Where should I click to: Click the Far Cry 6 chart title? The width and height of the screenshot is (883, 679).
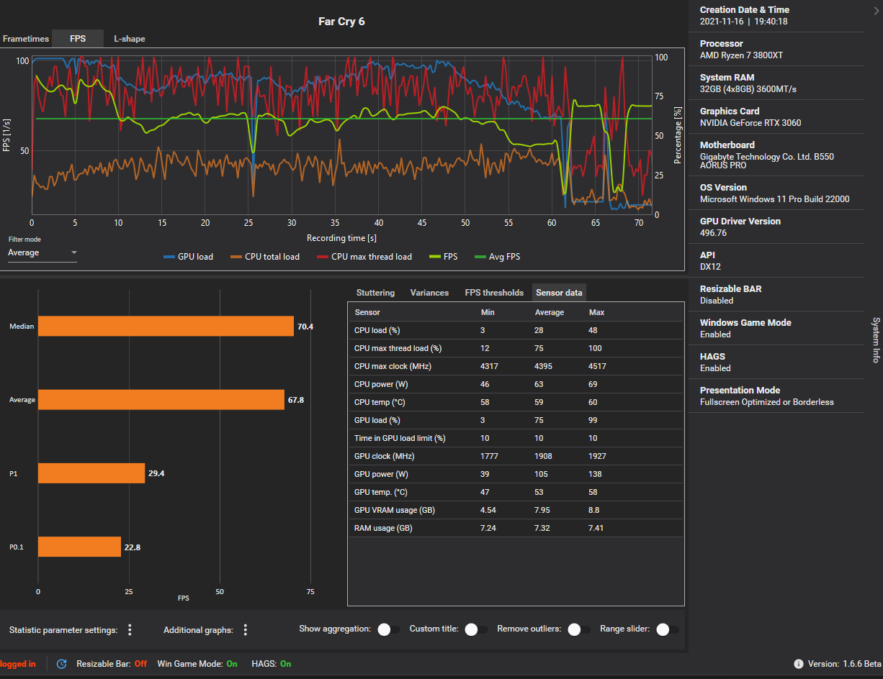coord(341,22)
